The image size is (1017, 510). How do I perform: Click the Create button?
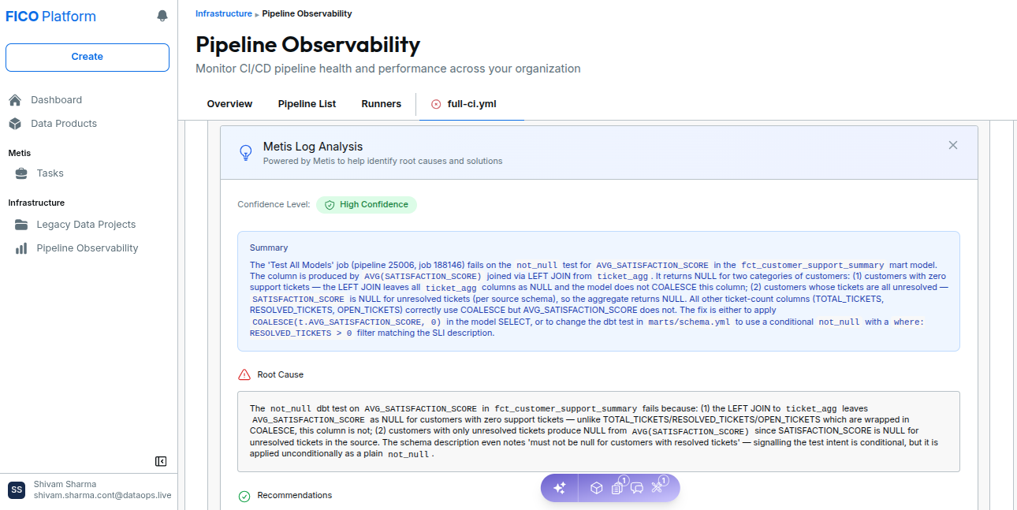pos(88,57)
